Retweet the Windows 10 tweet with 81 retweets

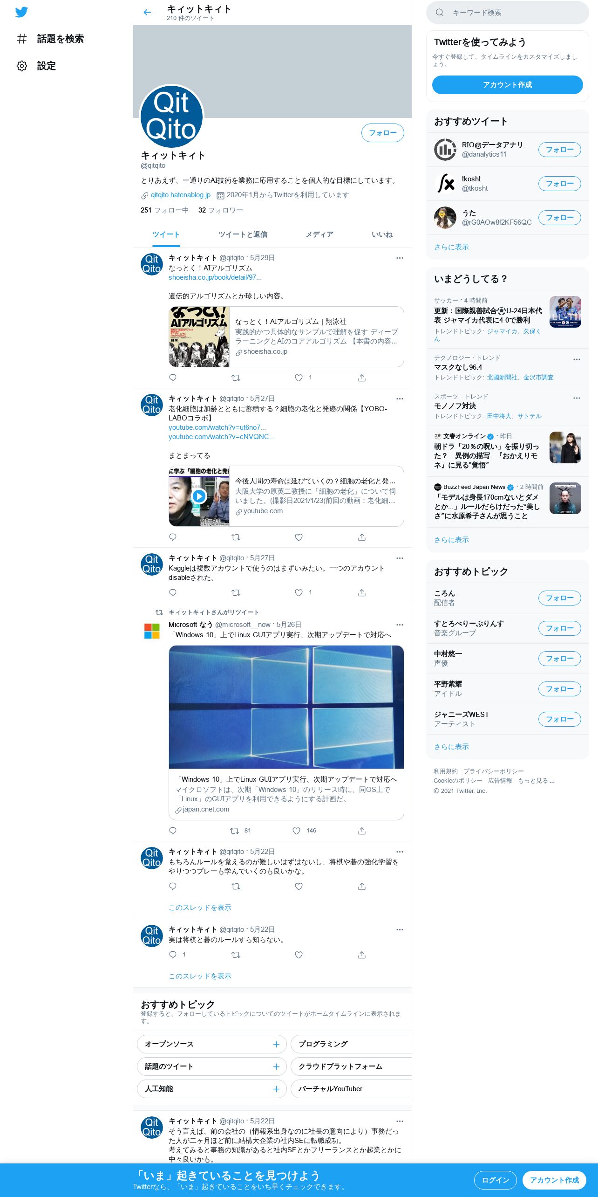pyautogui.click(x=234, y=831)
